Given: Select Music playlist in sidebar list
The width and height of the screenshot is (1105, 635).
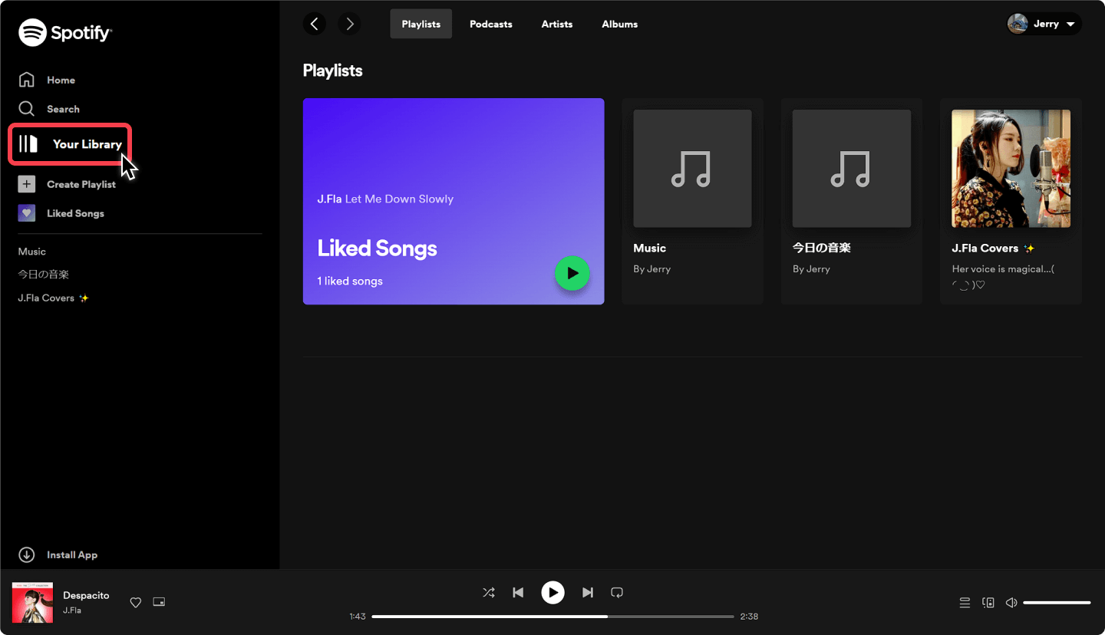Looking at the screenshot, I should 32,252.
